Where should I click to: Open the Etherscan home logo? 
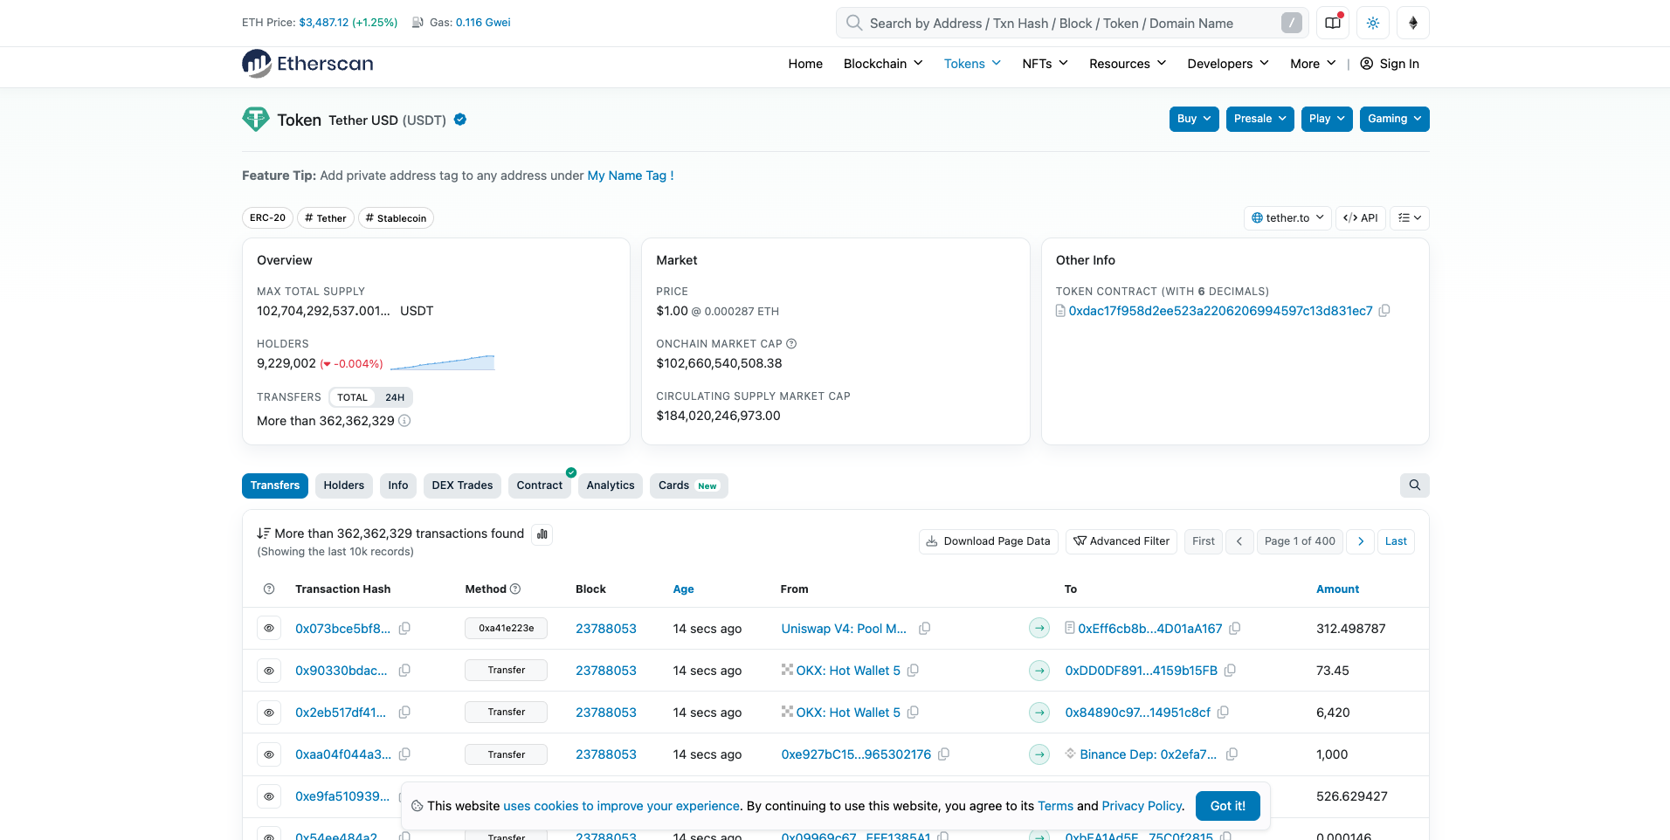(307, 64)
